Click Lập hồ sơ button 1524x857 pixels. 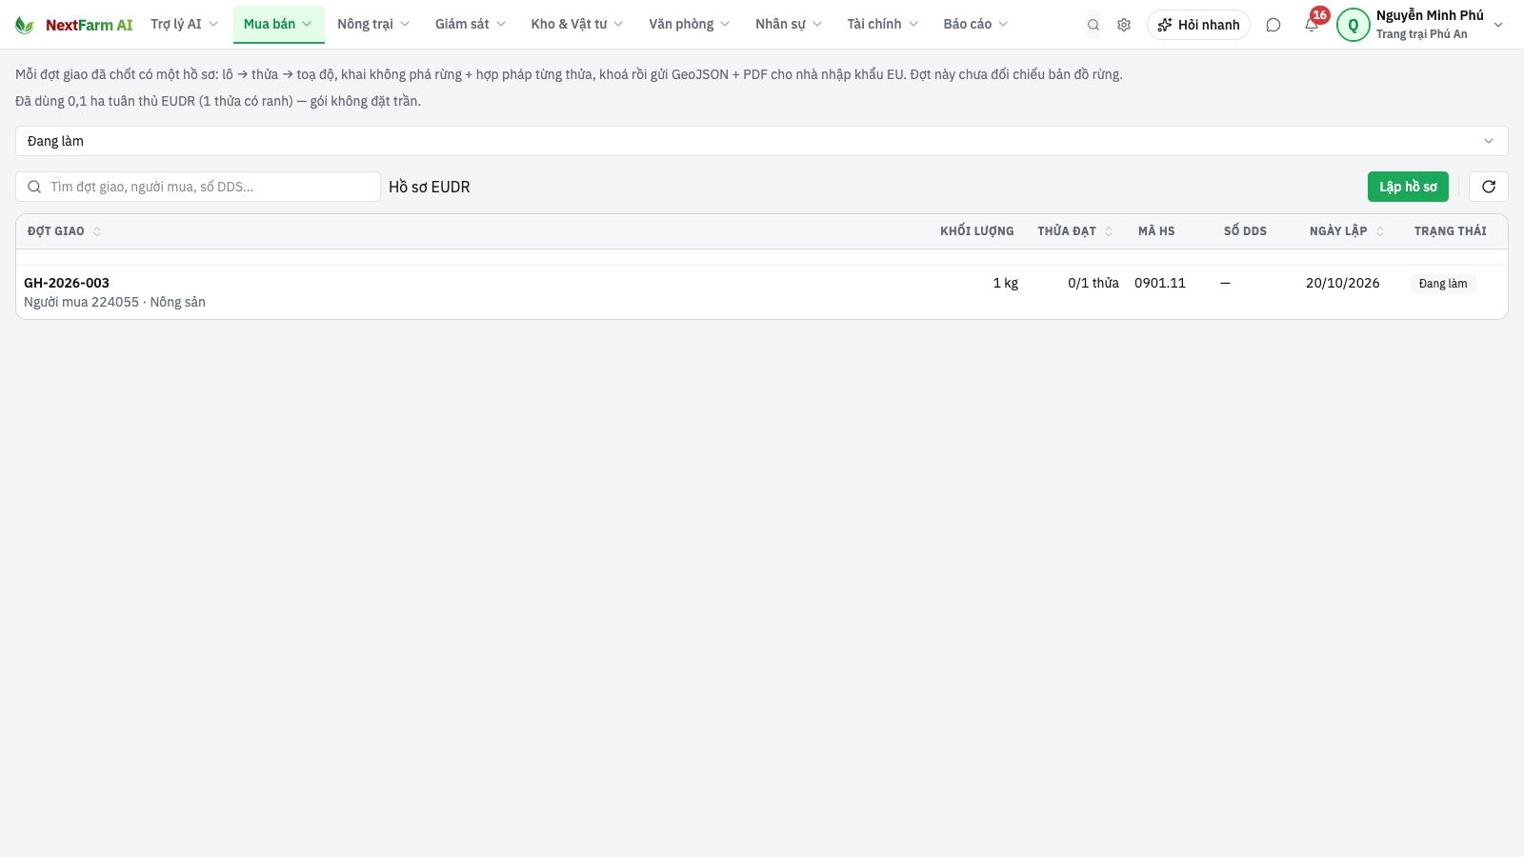click(x=1408, y=187)
